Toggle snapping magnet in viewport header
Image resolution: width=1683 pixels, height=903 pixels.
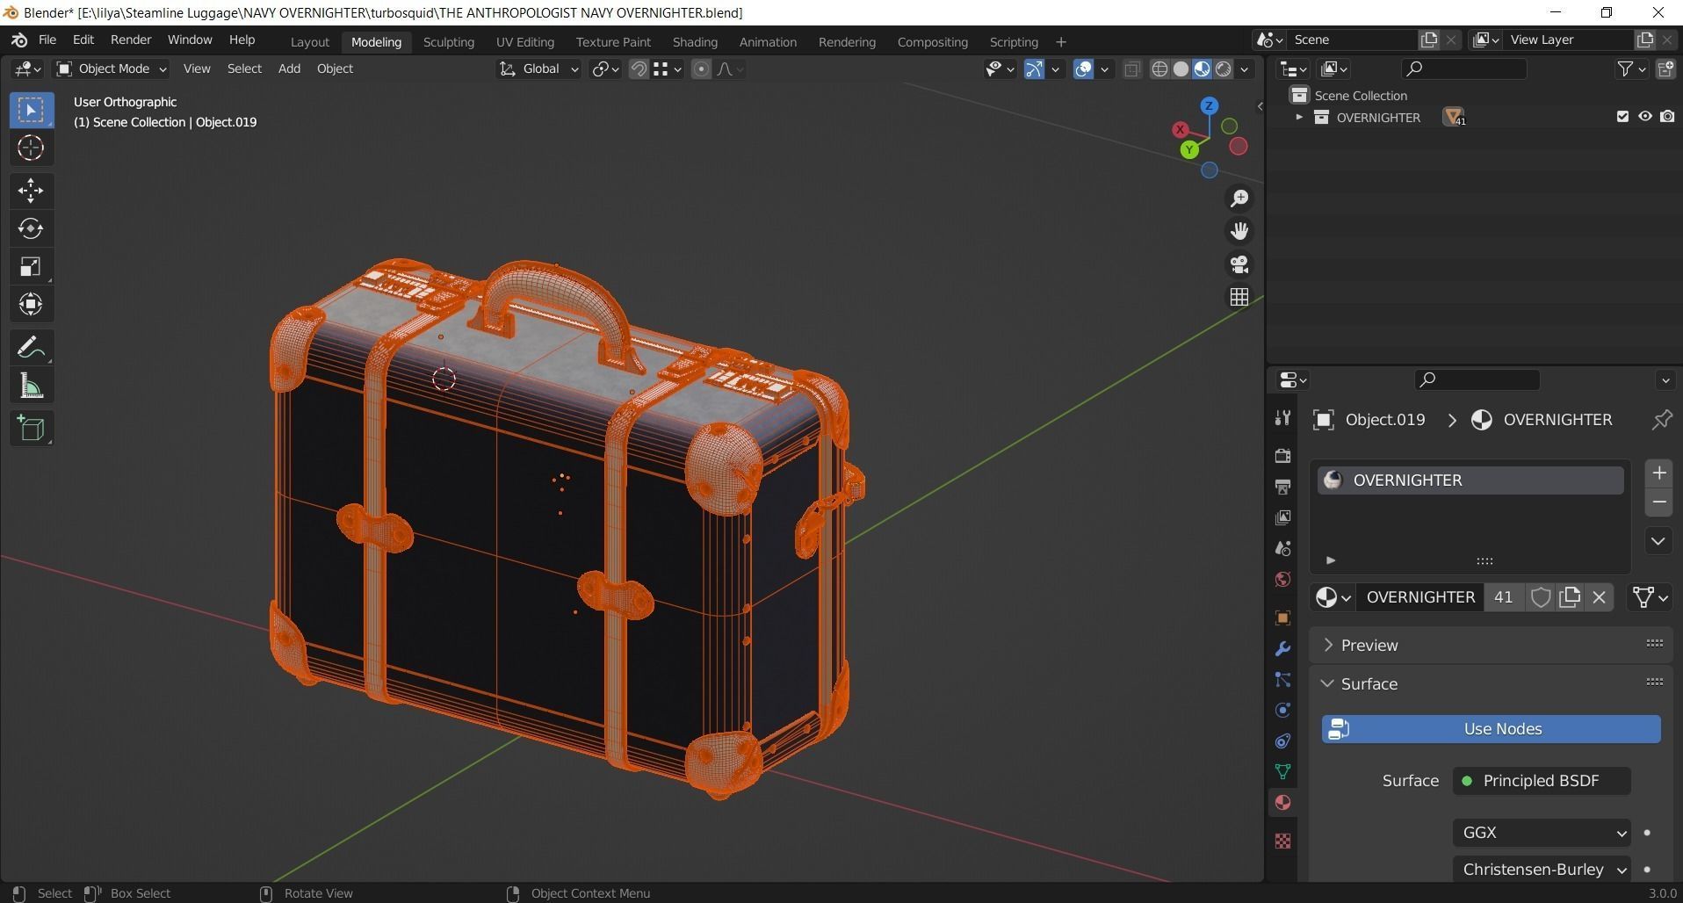click(x=639, y=69)
